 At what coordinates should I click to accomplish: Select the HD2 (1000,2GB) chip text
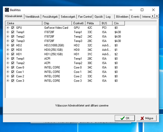click(54, 45)
